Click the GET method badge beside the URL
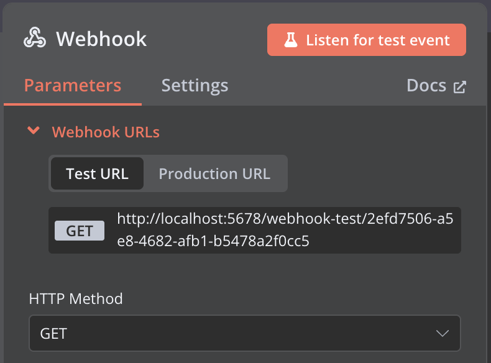 tap(80, 231)
